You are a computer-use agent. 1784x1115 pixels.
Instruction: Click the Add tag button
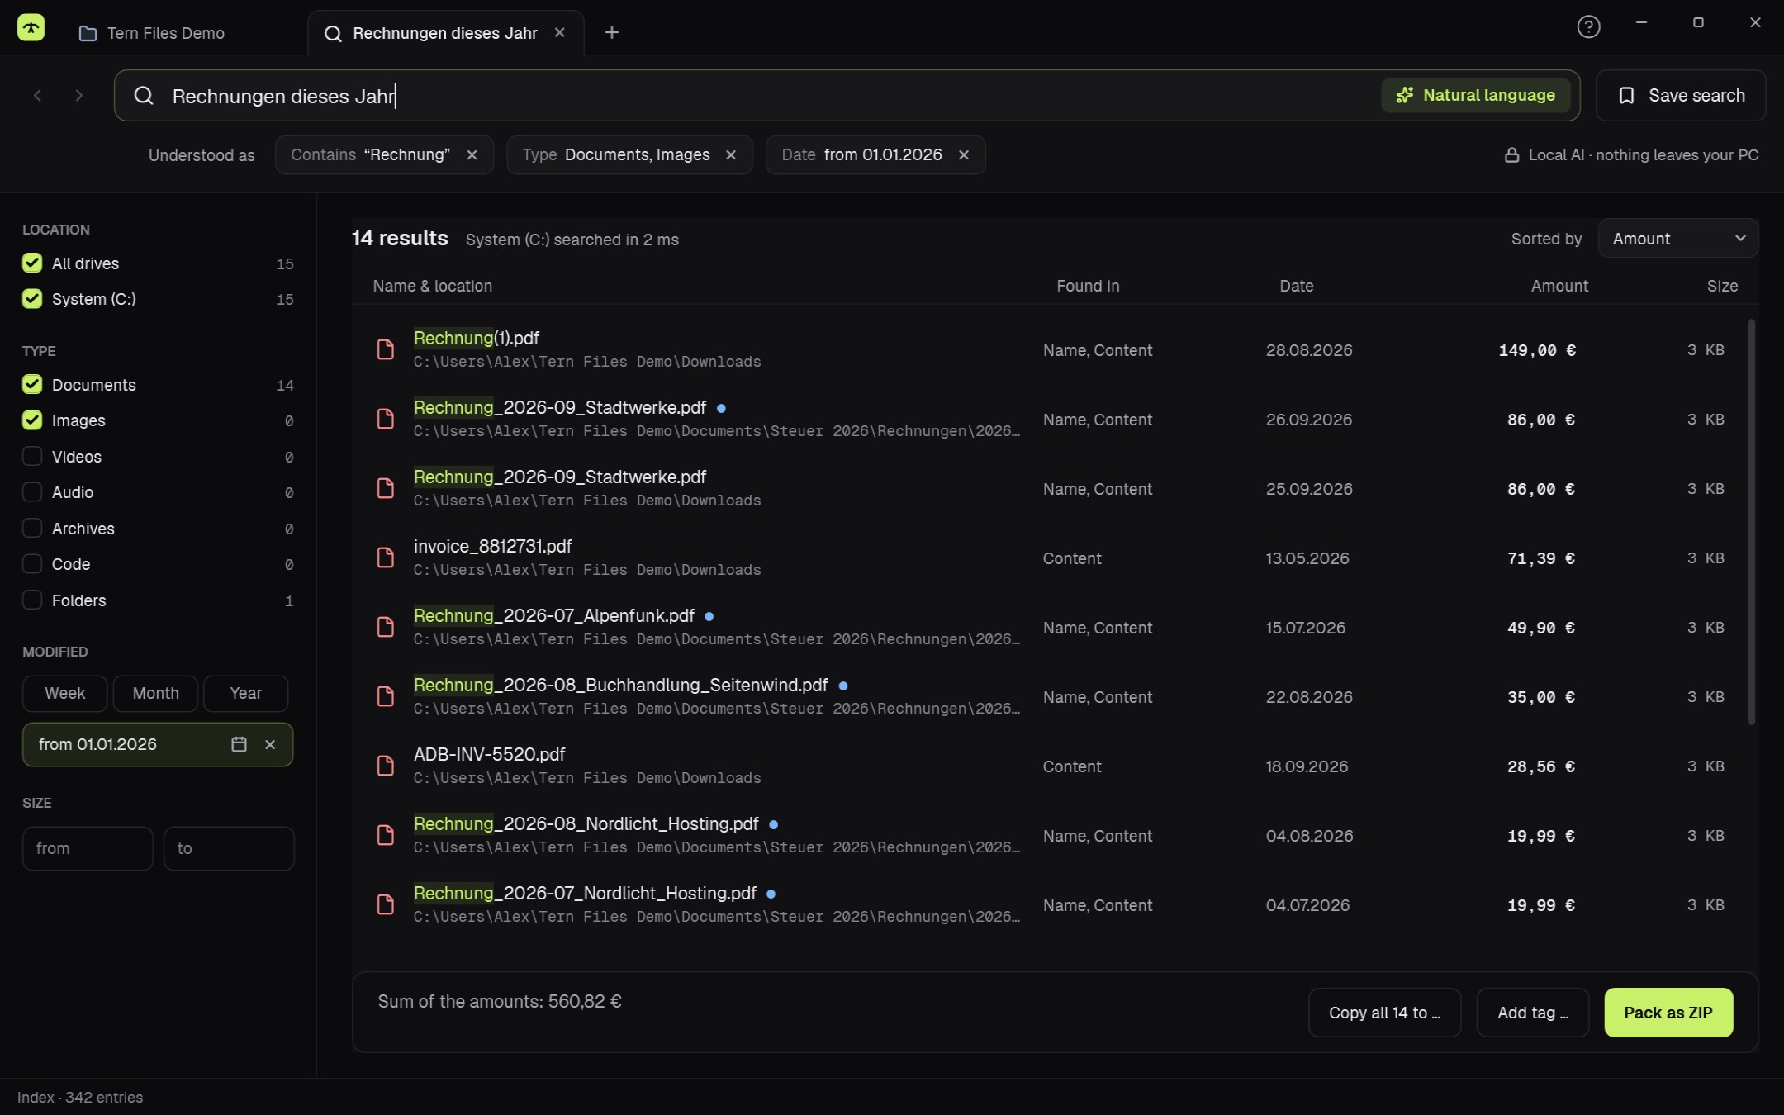click(x=1532, y=1013)
